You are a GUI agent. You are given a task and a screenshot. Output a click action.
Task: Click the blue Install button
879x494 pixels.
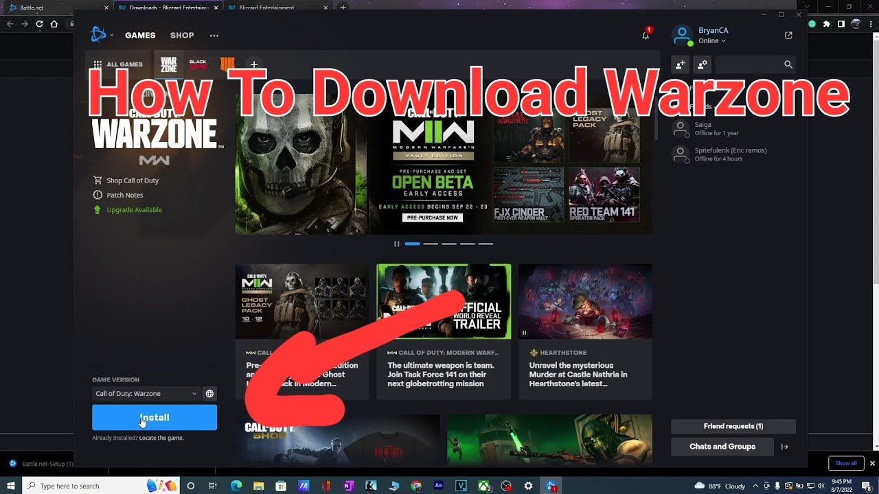point(155,417)
